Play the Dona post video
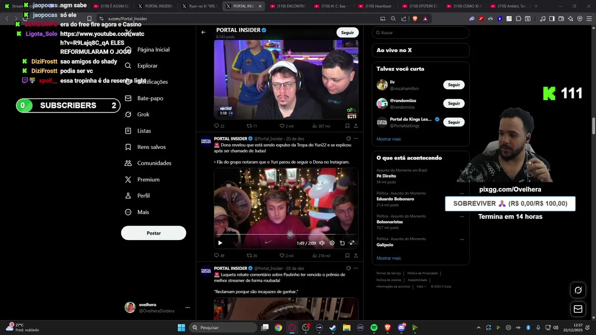 (220, 243)
